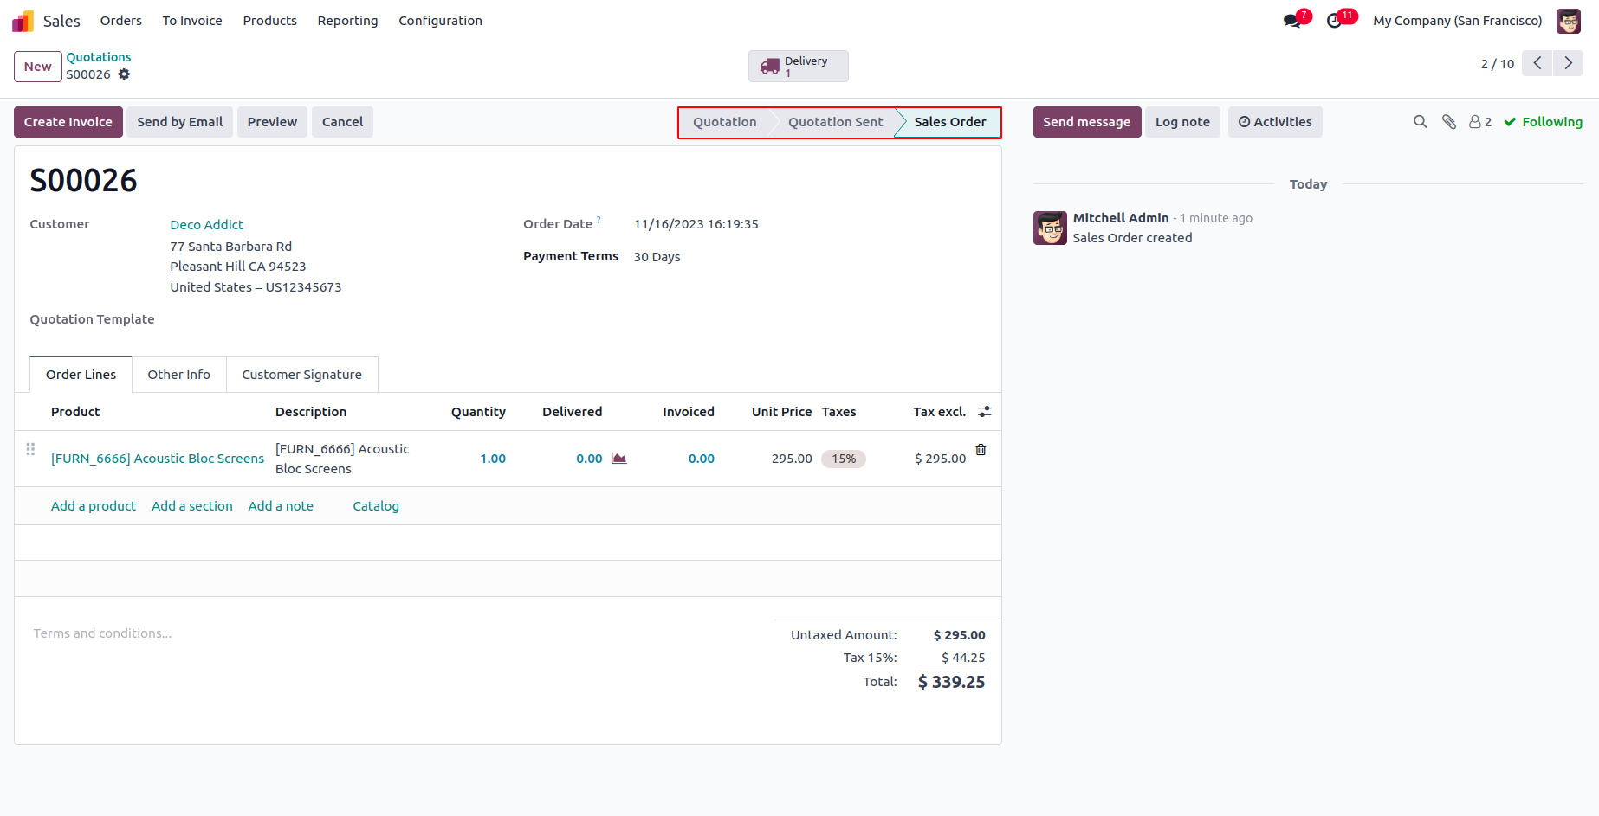1599x816 pixels.
Task: Open the Configuration menu
Action: coord(440,21)
